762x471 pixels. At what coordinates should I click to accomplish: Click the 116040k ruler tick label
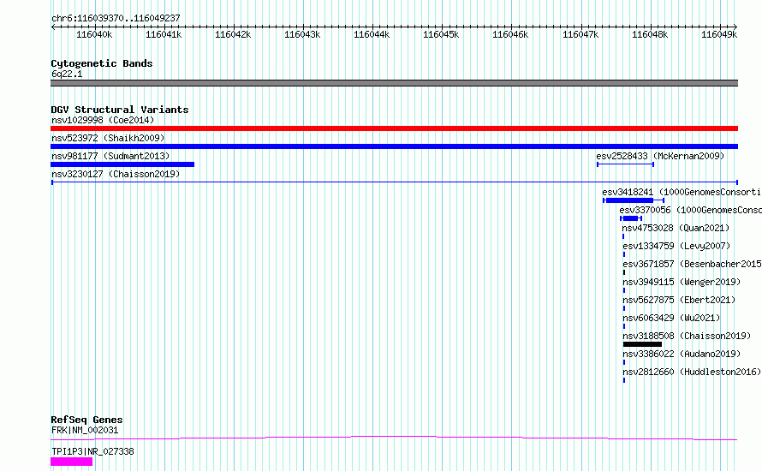click(x=94, y=34)
